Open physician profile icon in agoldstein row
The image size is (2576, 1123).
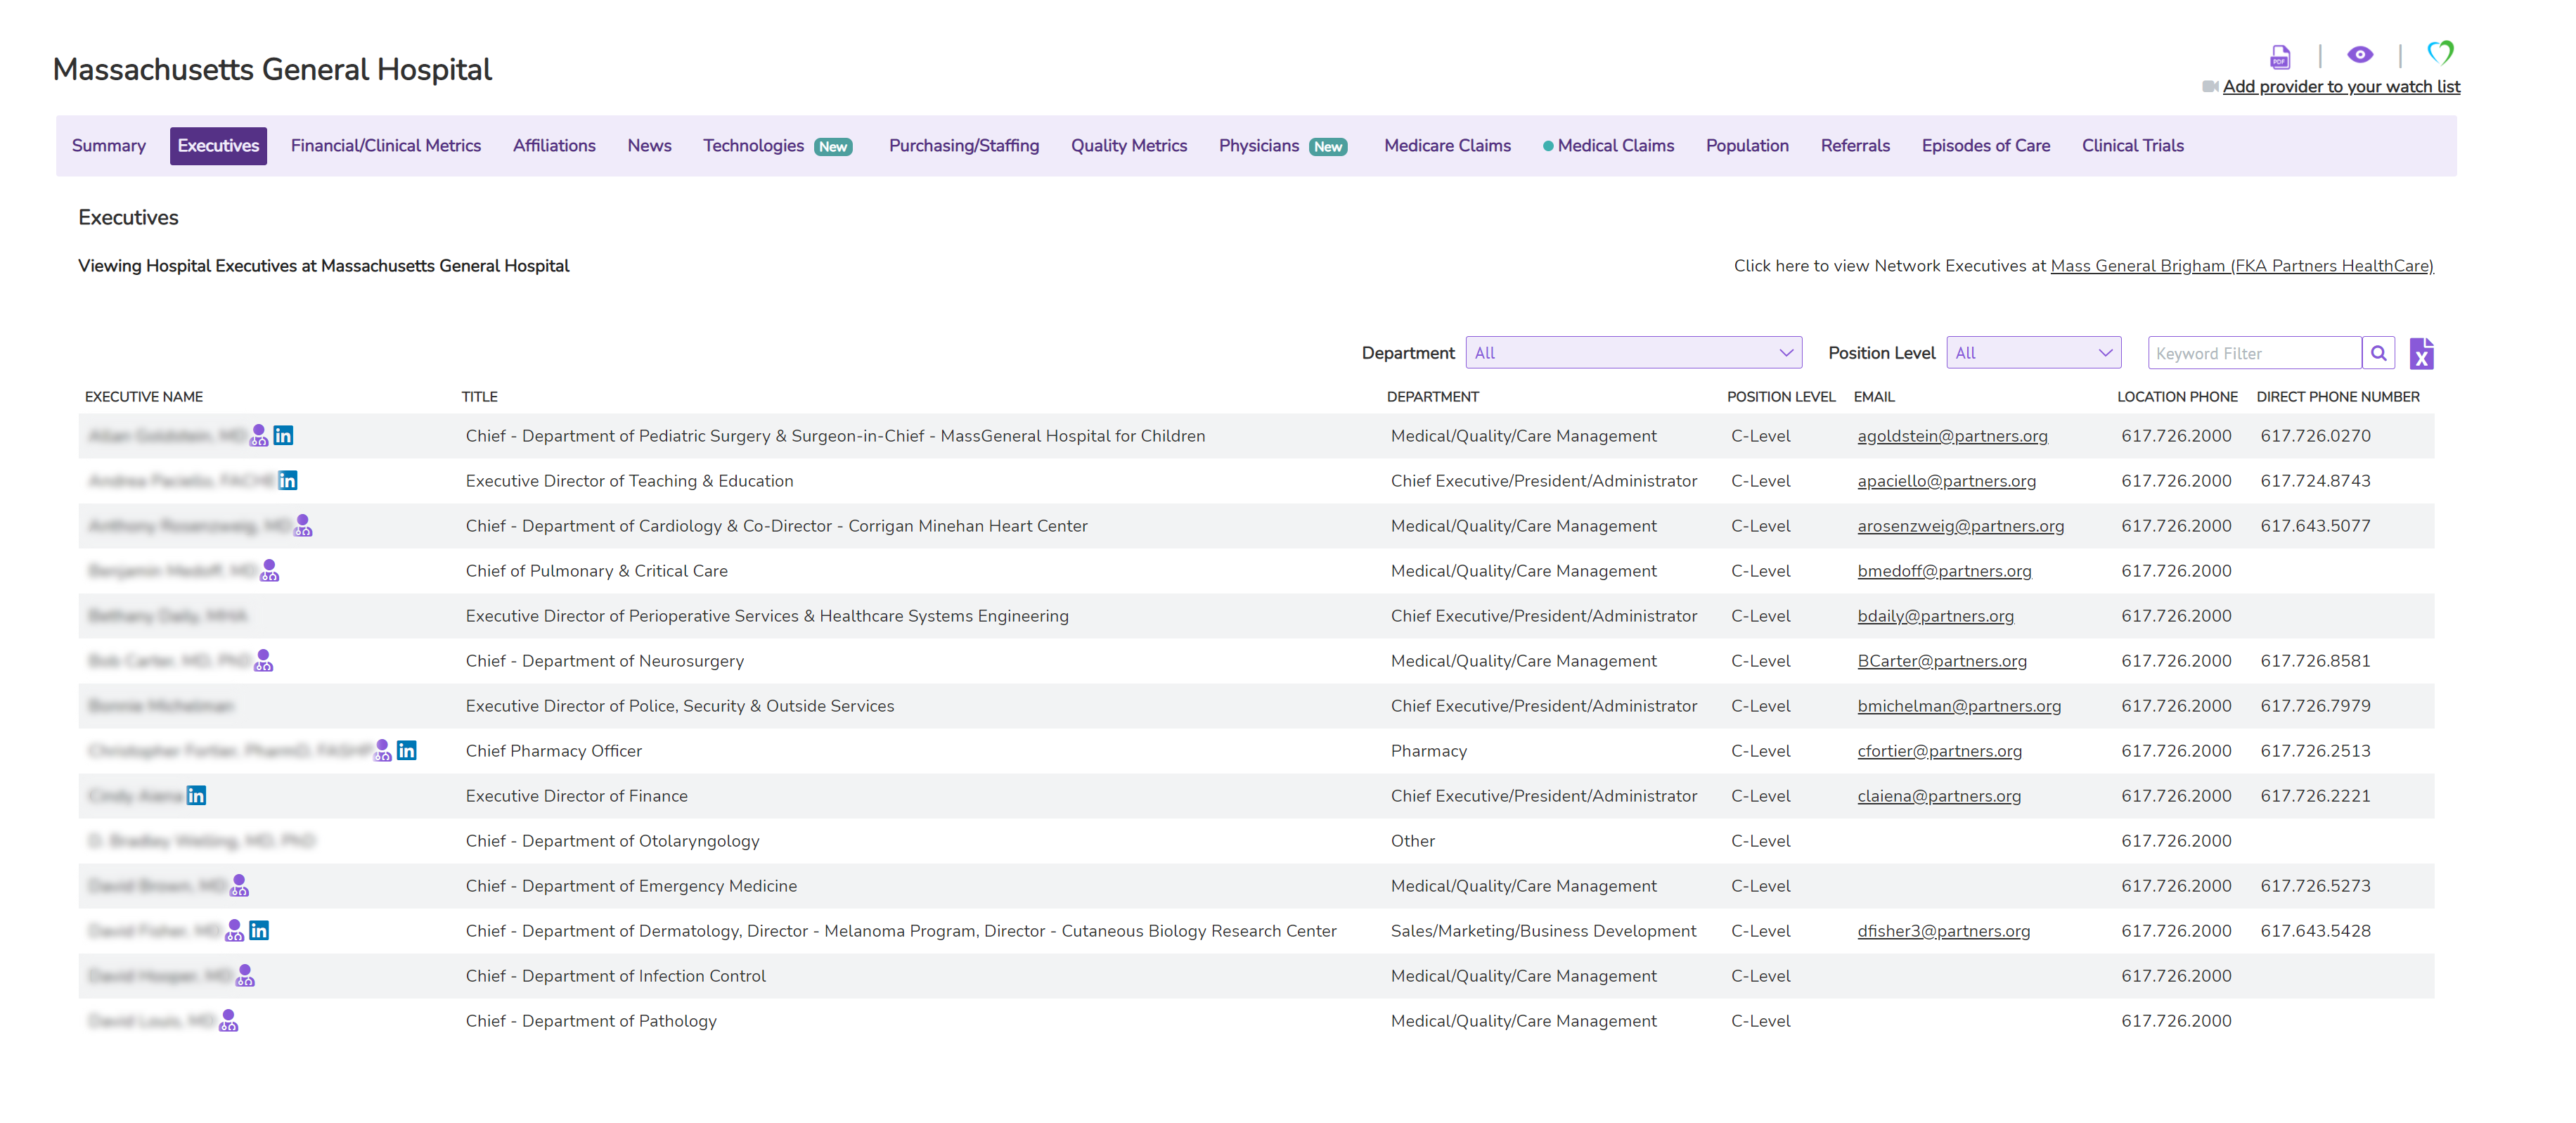coord(259,435)
